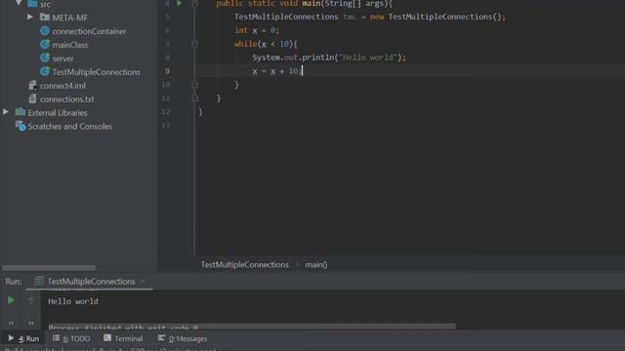Click 'int x = 0;' code line

coord(257,30)
